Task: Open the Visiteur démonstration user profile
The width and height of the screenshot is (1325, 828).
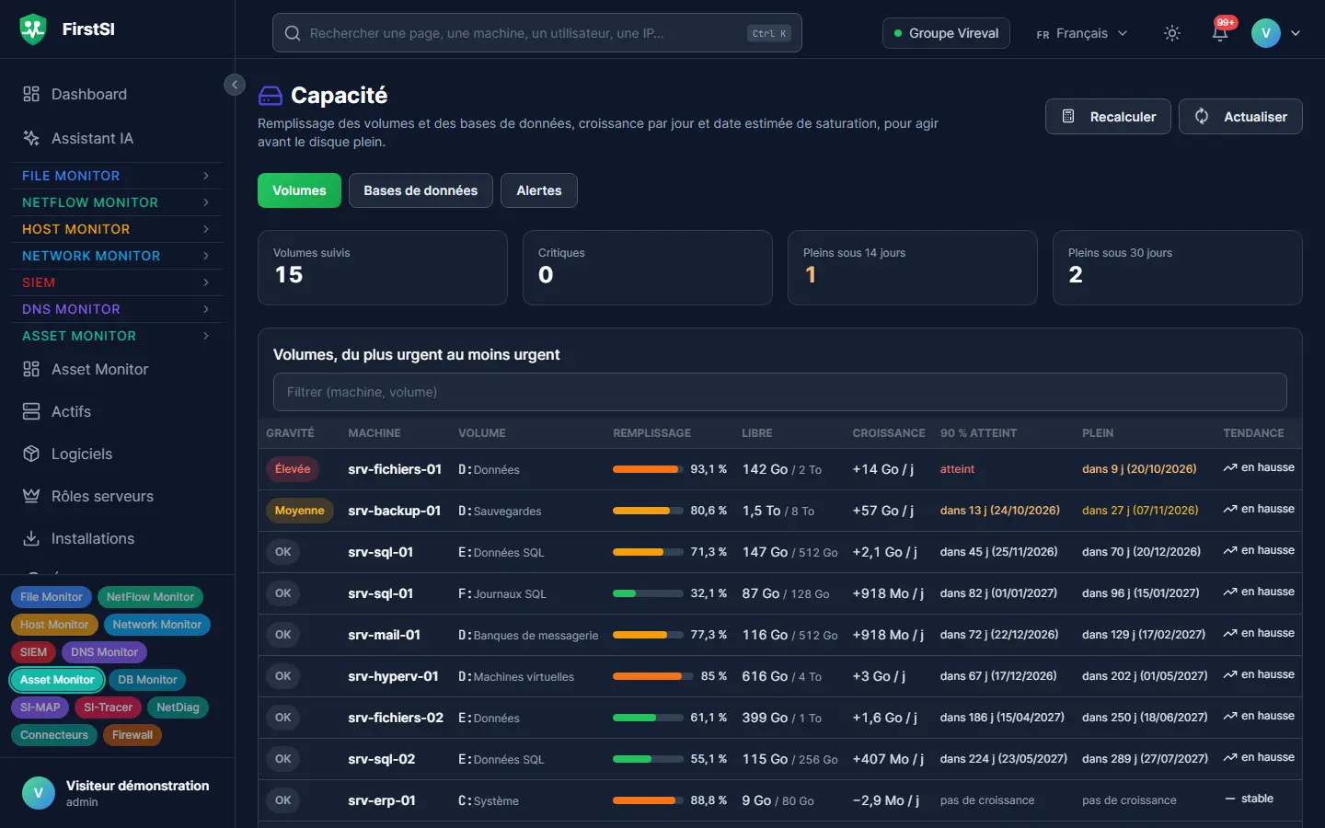Action: 117,793
